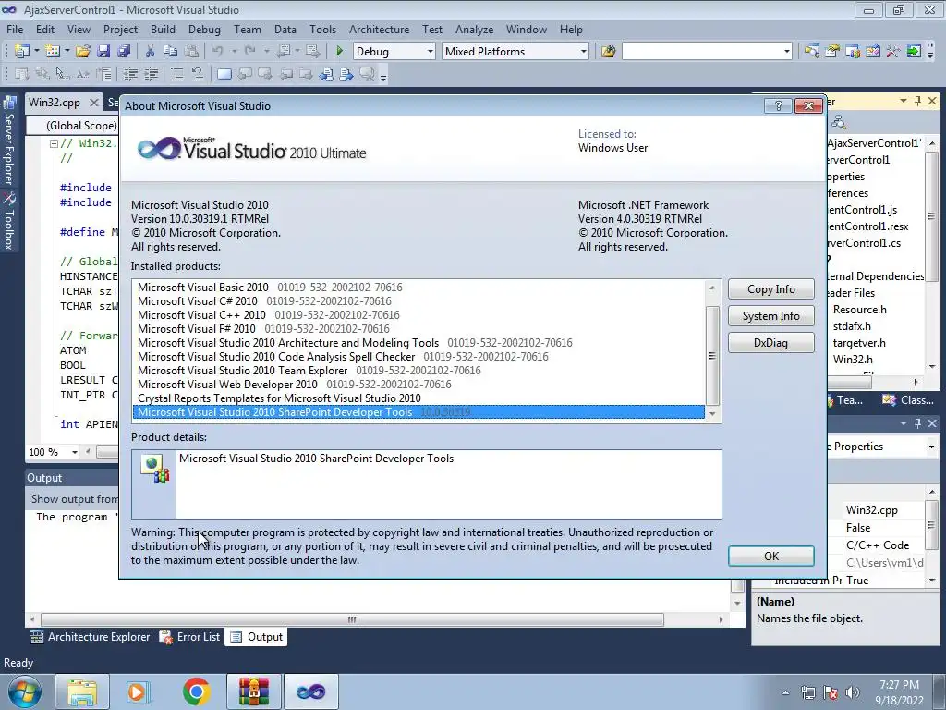The width and height of the screenshot is (946, 710).
Task: Click the volume speaker tray icon
Action: pyautogui.click(x=852, y=692)
